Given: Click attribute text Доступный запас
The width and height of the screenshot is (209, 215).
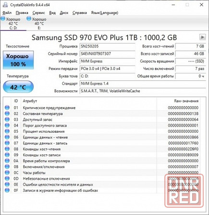Looking at the screenshot, I should tap(37, 120).
